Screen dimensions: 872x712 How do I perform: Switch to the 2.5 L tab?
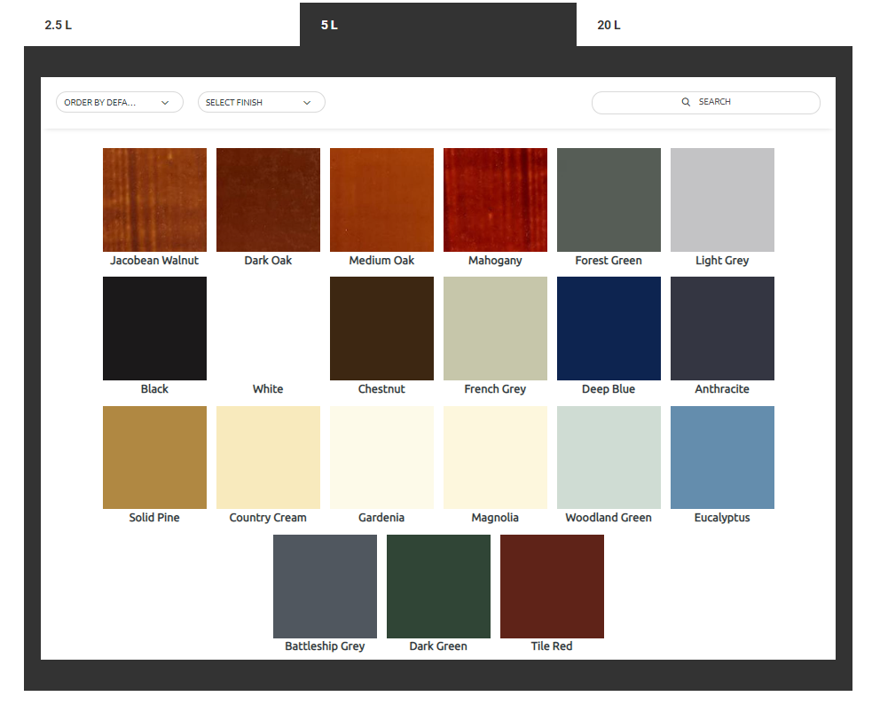click(x=57, y=25)
